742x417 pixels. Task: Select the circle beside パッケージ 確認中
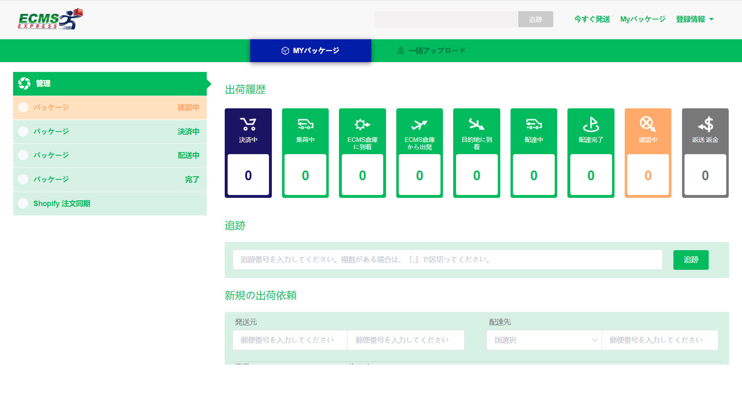pos(23,107)
